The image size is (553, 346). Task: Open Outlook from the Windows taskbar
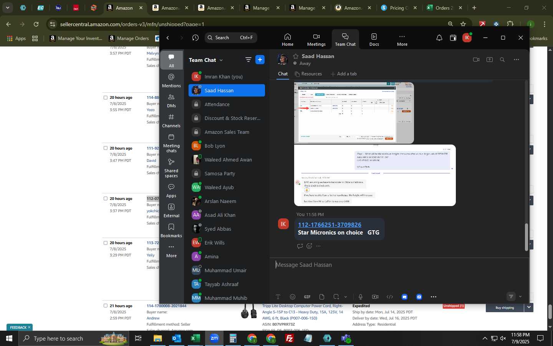pyautogui.click(x=177, y=338)
